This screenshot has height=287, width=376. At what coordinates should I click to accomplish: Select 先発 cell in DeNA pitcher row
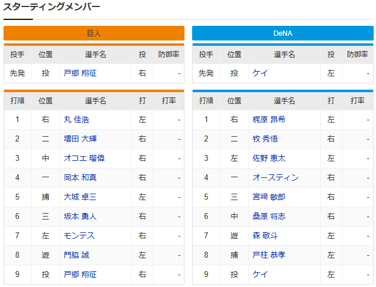(x=206, y=73)
